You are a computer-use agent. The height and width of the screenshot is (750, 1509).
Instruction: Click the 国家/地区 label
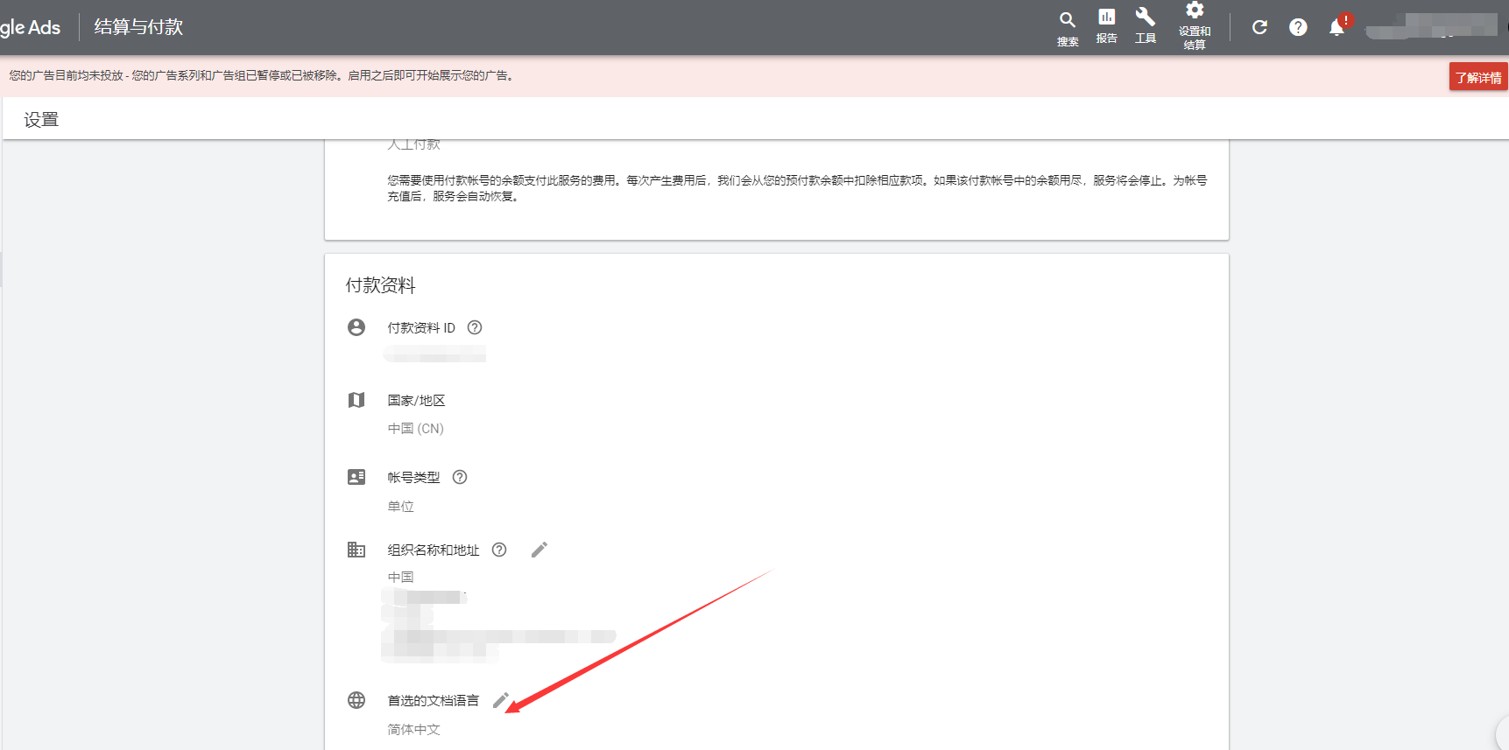point(417,401)
